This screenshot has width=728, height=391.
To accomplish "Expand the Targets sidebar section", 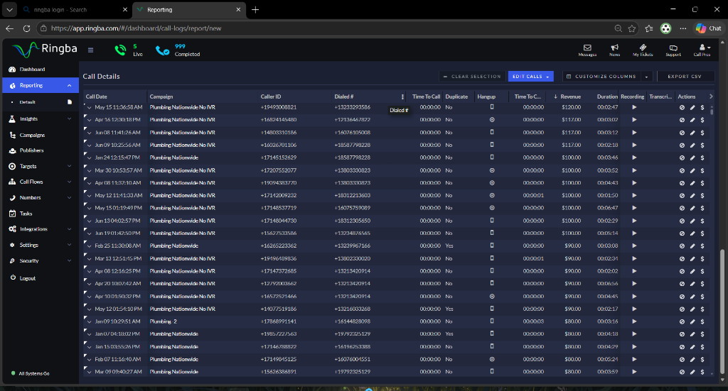I will 69,166.
